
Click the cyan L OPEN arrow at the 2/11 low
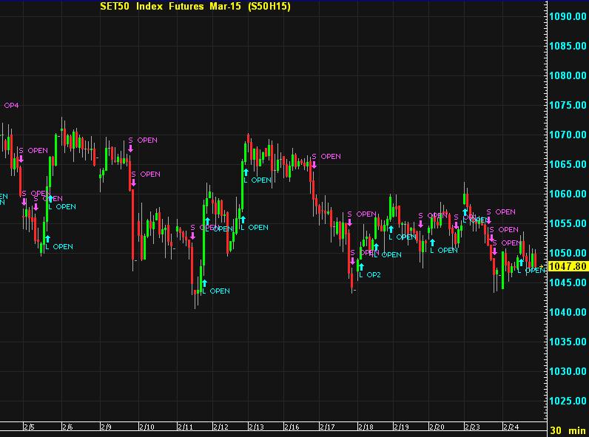click(203, 282)
